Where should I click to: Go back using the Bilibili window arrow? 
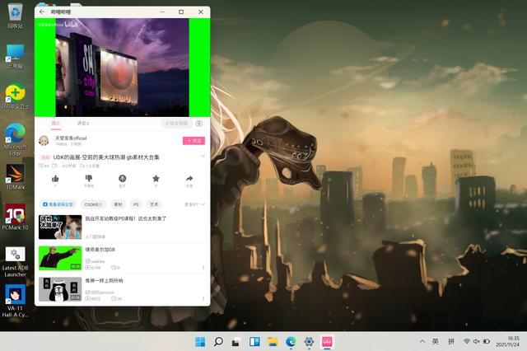42,12
